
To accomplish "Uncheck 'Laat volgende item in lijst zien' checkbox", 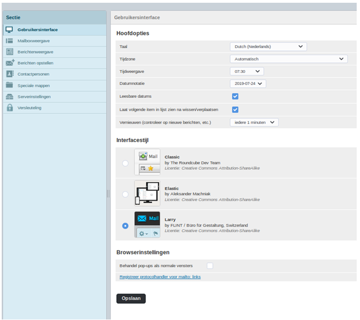I will [235, 109].
